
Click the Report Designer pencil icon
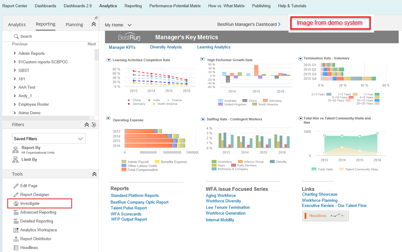click(x=16, y=195)
